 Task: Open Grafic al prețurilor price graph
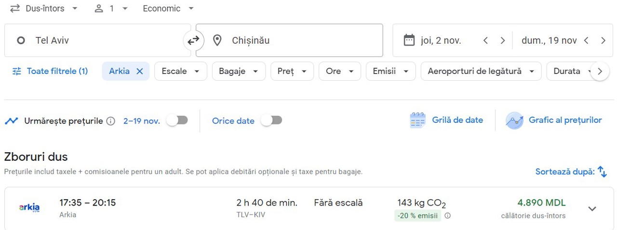554,121
